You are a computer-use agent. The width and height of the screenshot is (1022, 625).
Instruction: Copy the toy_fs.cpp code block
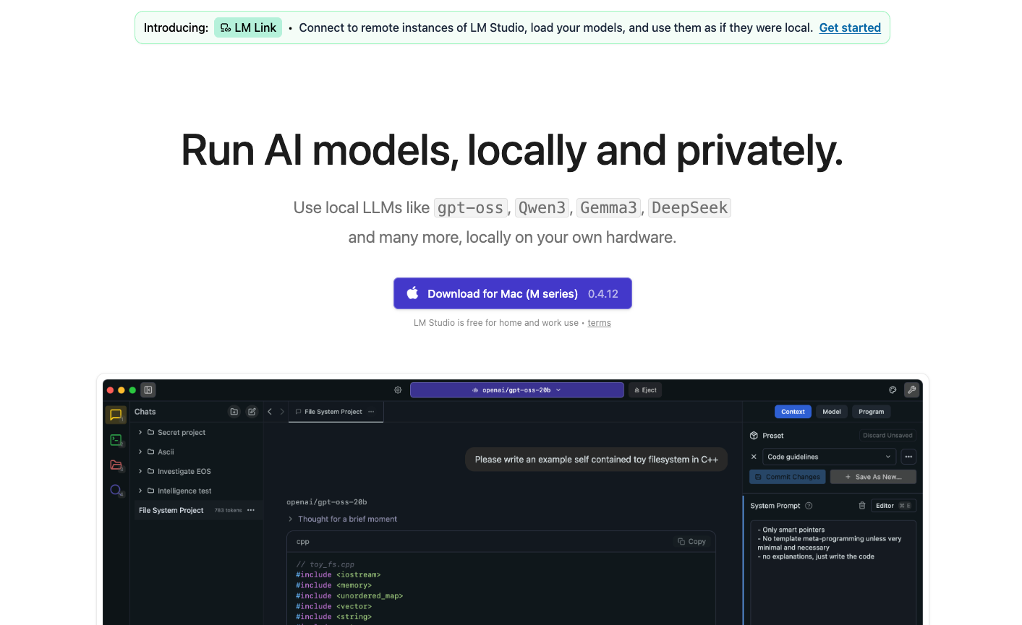691,541
